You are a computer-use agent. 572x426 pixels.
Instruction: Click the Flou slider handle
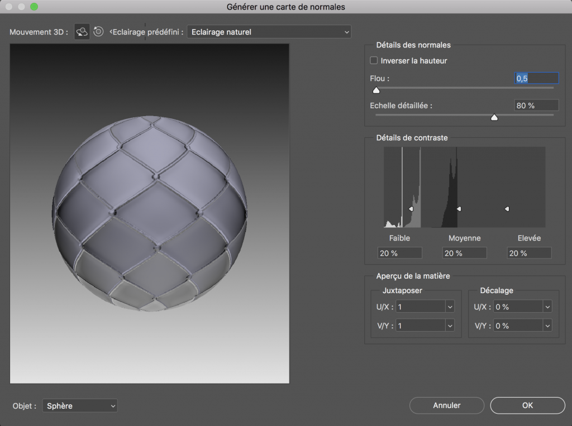click(x=376, y=90)
